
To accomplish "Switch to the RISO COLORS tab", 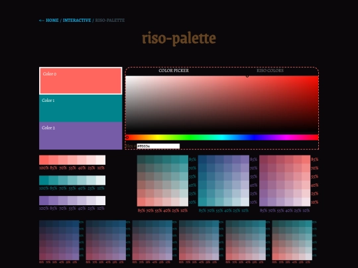I will click(270, 71).
